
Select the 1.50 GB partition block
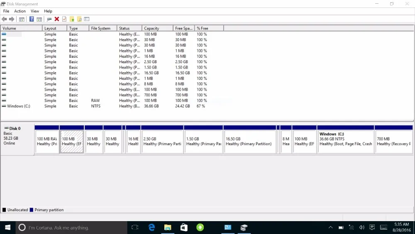coord(203,139)
